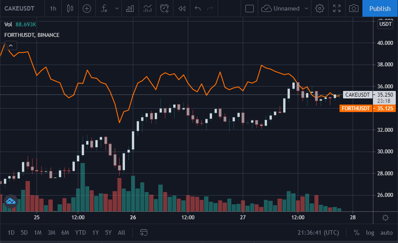398x243 pixels.
Task: Open the price scale settings gear
Action: click(x=385, y=218)
